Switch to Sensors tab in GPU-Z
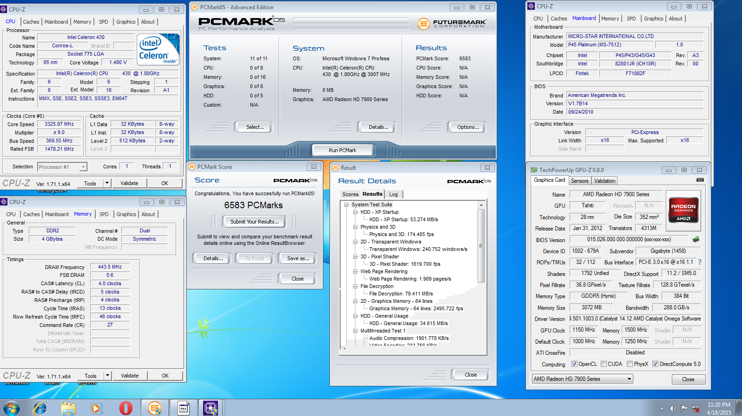 click(x=579, y=181)
